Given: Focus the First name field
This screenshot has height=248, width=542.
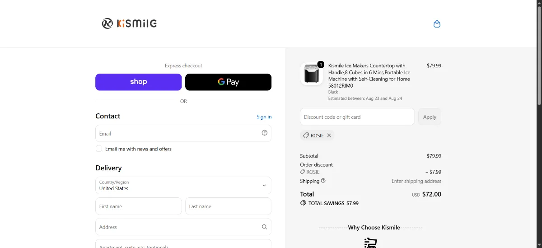Looking at the screenshot, I should point(139,206).
